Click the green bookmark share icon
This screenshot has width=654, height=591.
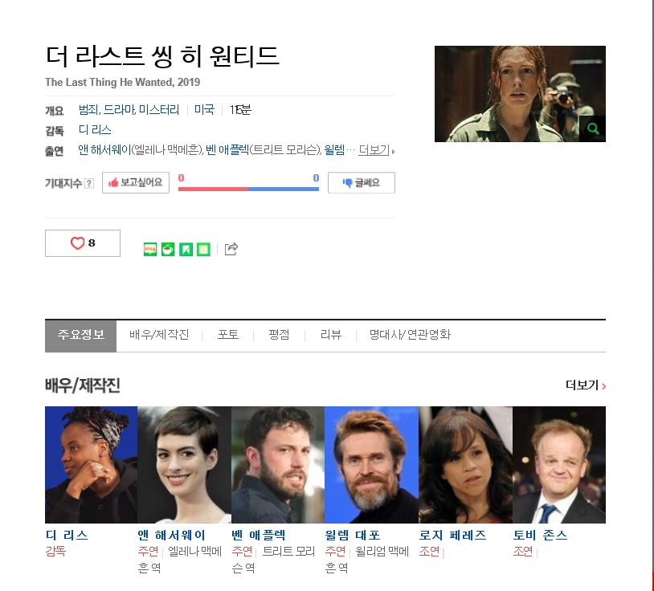[x=186, y=249]
